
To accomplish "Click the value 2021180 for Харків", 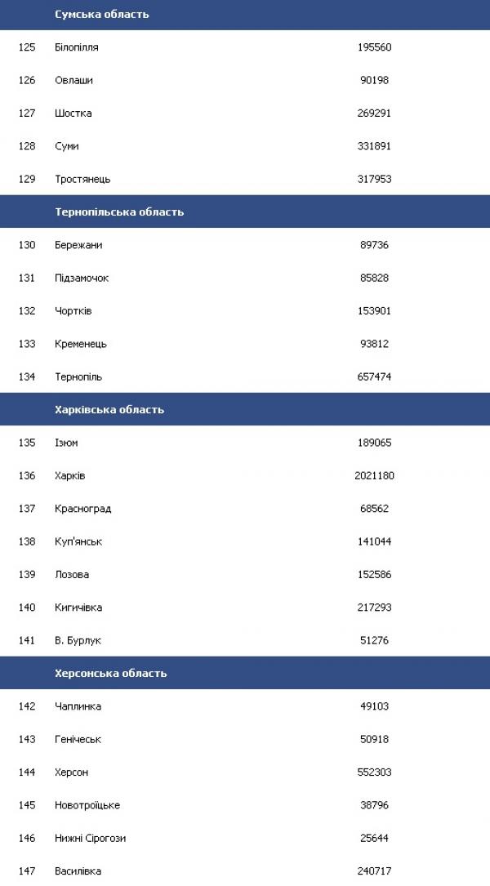I will point(375,476).
